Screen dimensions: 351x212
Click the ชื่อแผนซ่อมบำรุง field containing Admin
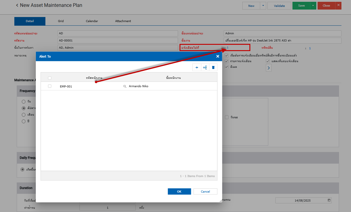282,33
